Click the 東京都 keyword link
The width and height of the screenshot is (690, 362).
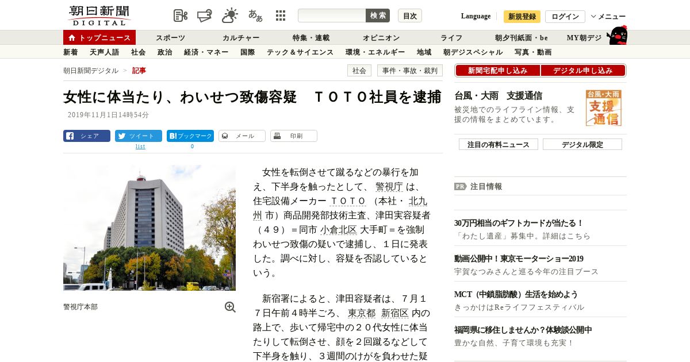pyautogui.click(x=362, y=313)
